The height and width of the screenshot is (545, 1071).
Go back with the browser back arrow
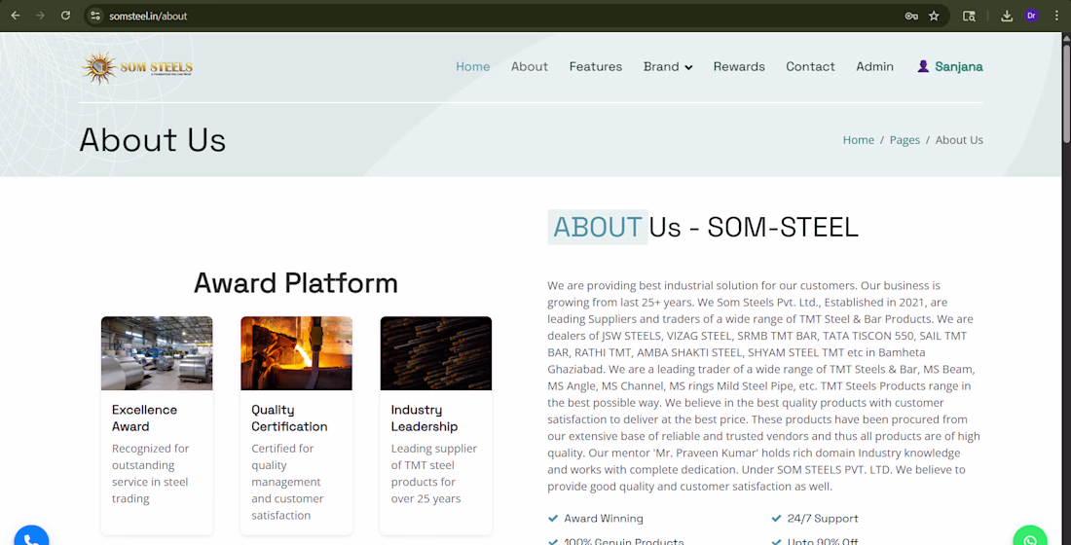click(15, 15)
